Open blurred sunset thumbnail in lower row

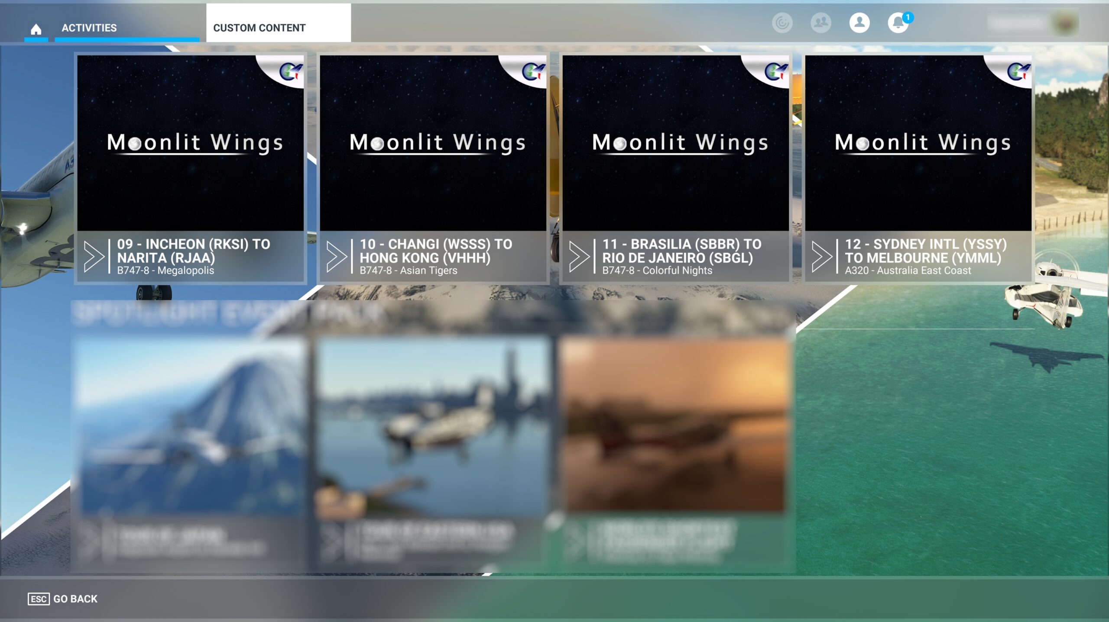(x=676, y=426)
